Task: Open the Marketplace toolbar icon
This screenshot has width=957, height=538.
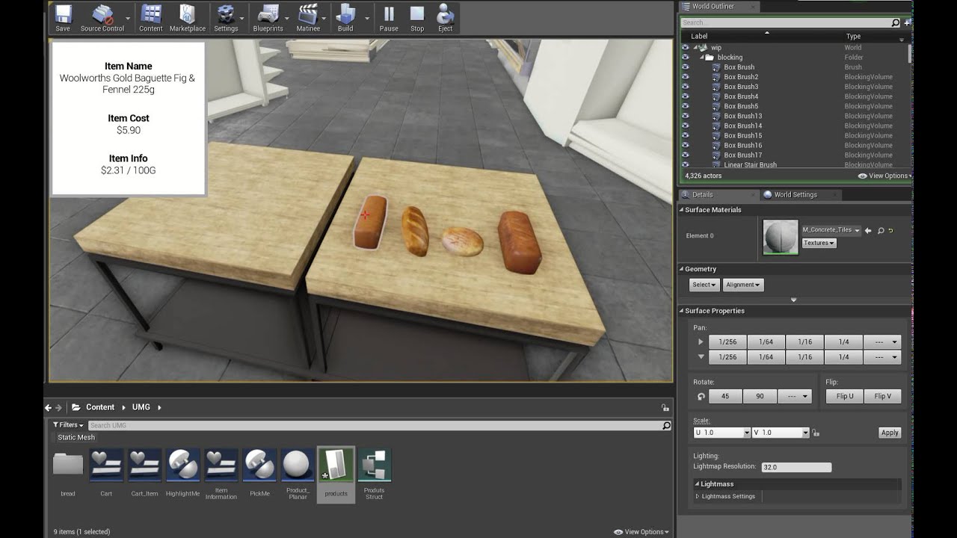Action: (x=187, y=18)
